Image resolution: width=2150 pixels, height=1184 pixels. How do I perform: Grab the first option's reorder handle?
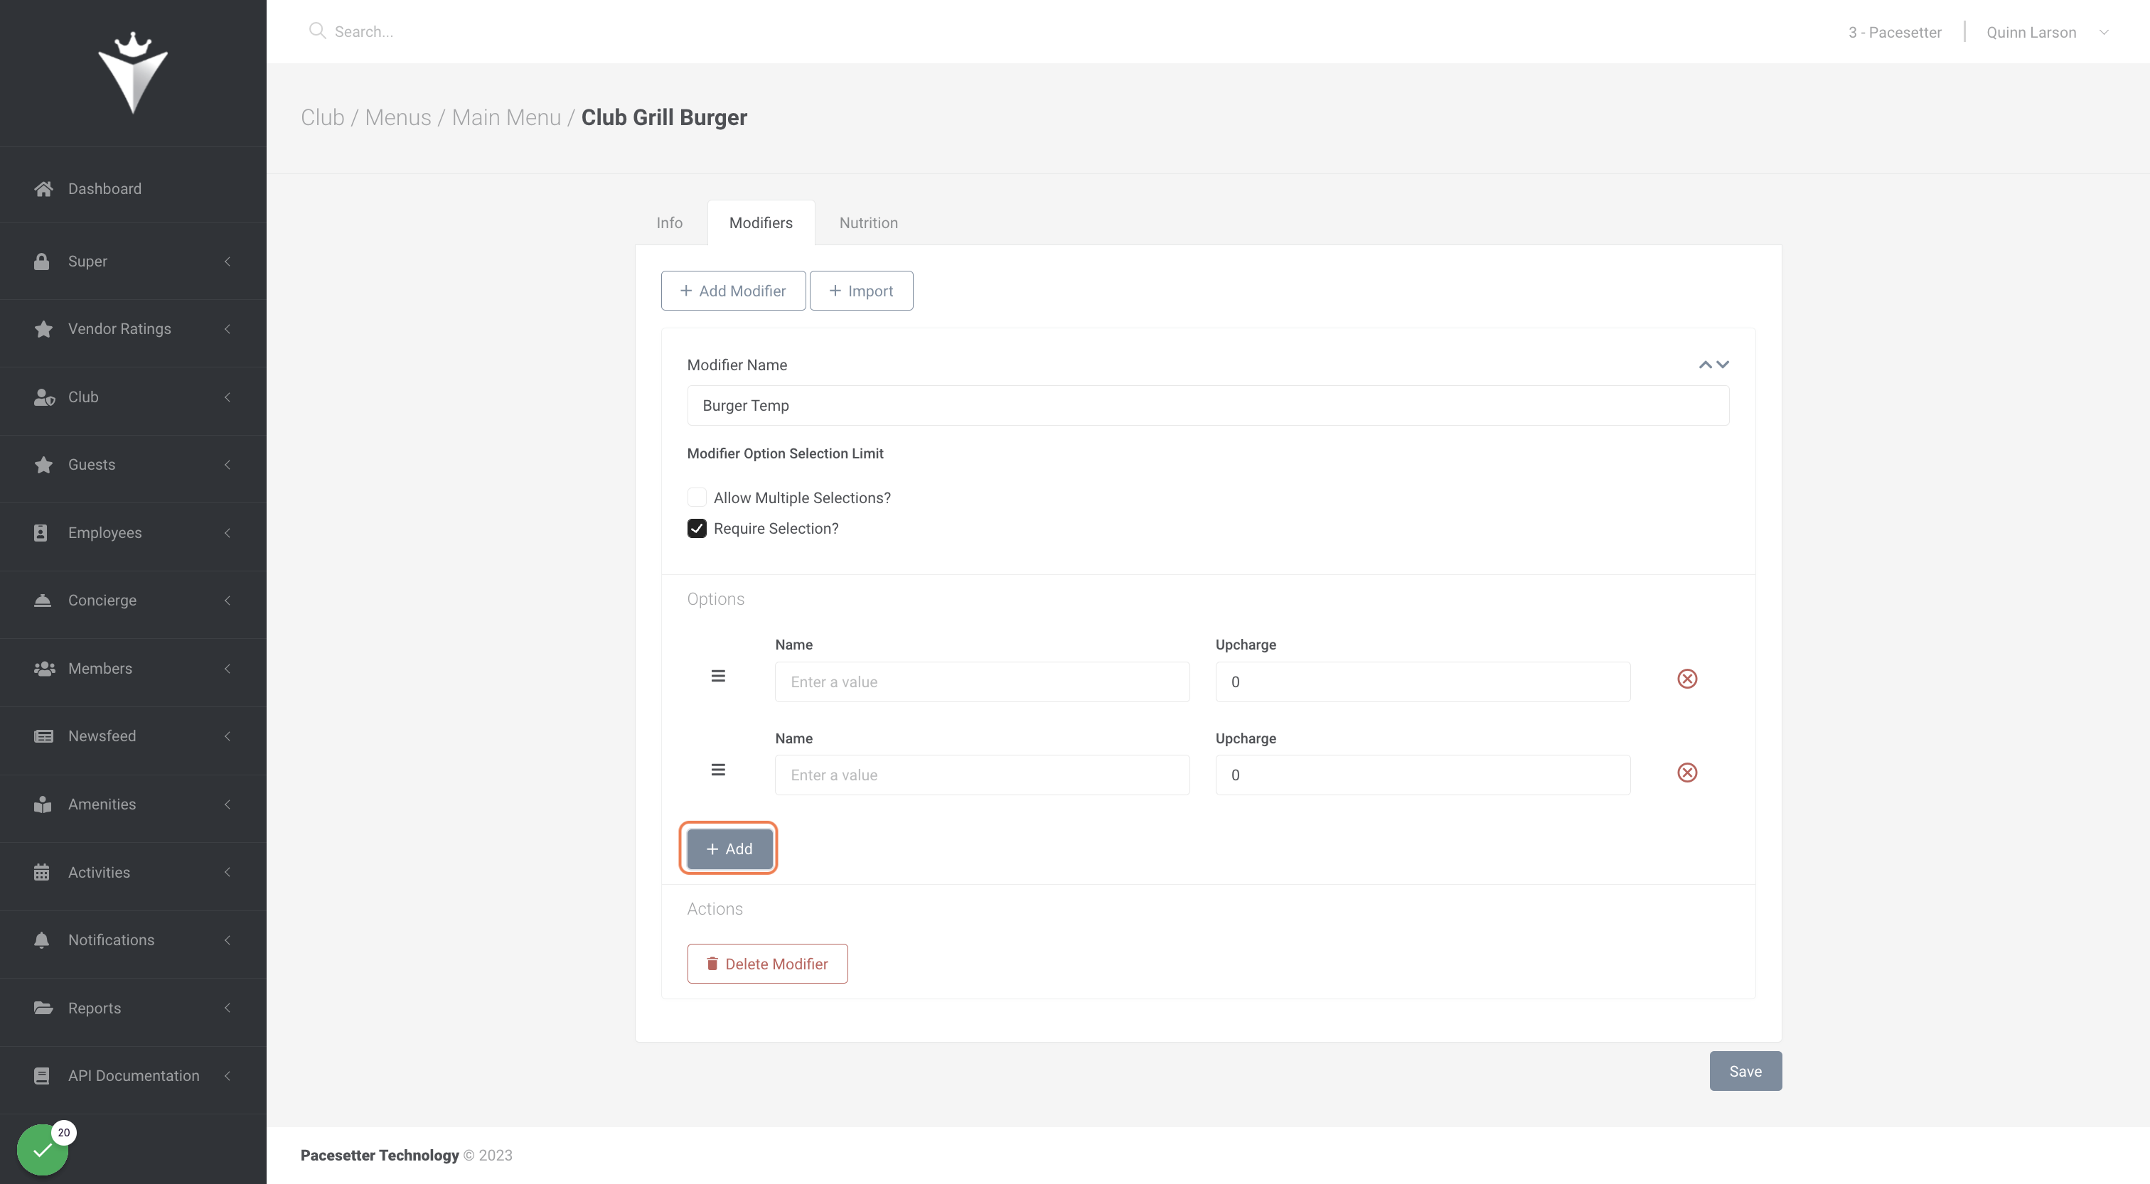[718, 676]
